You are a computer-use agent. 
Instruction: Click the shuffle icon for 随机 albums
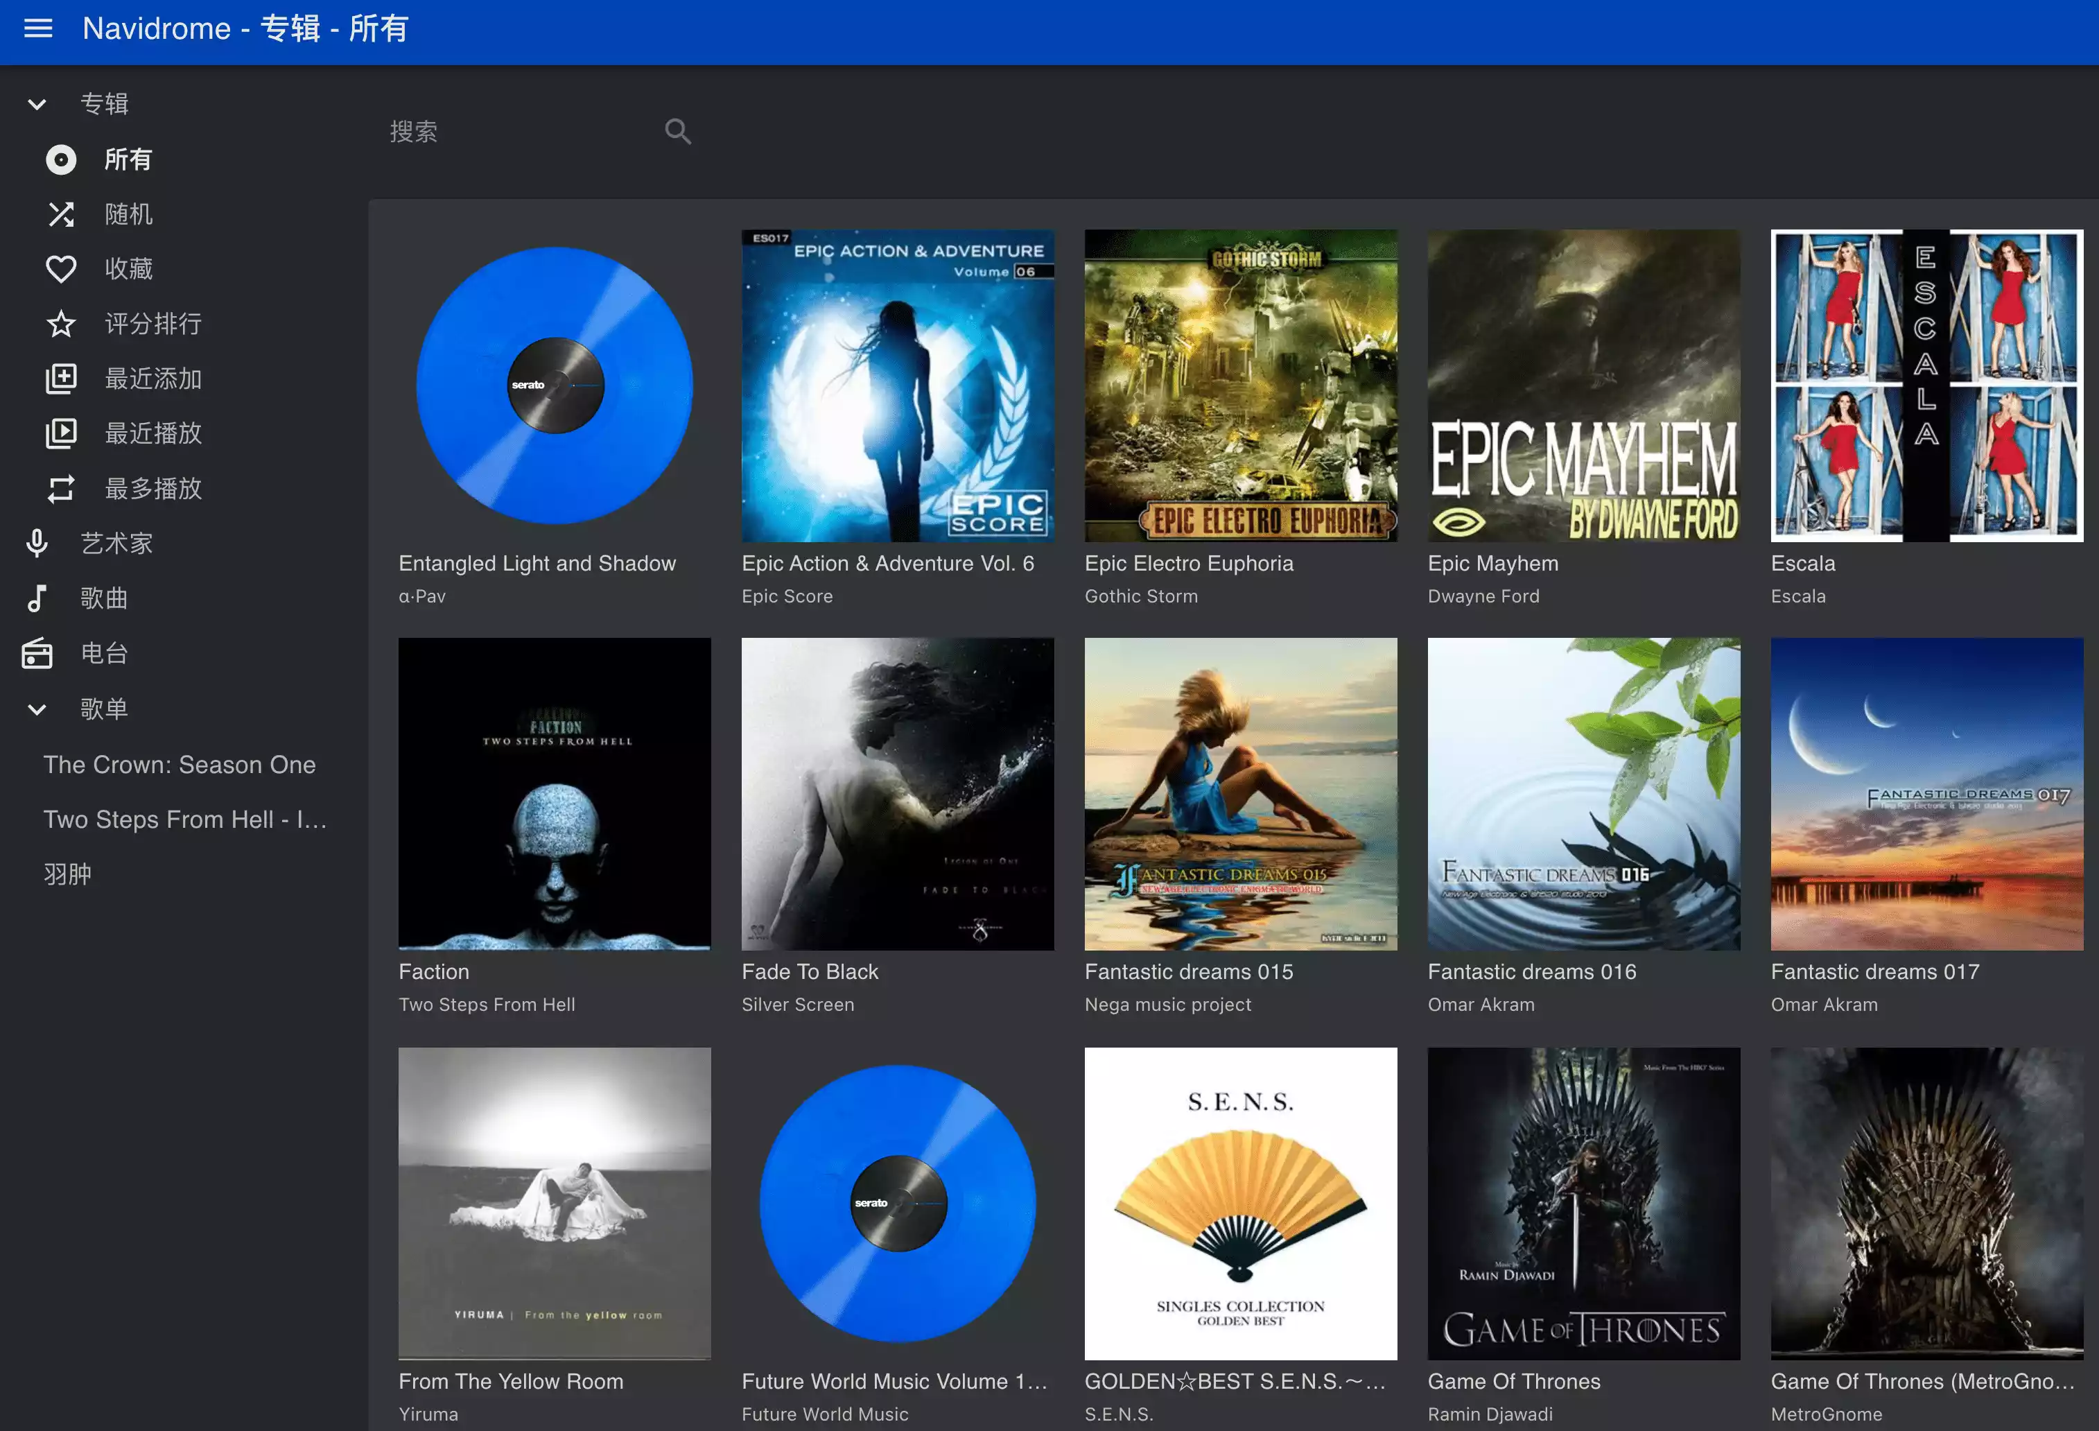pos(60,214)
